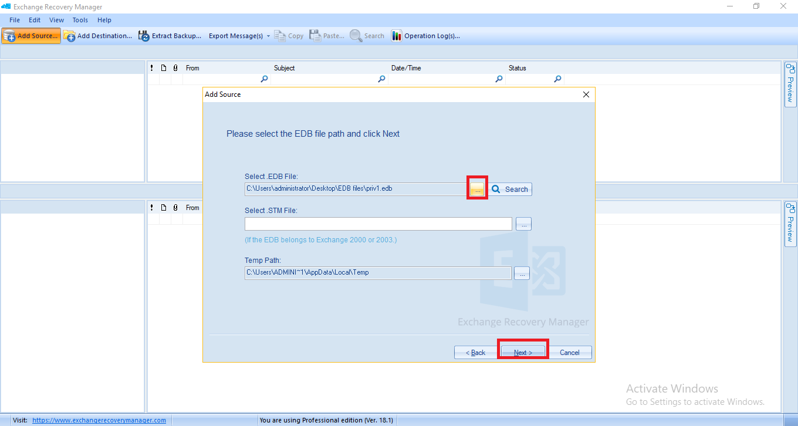Screen dimensions: 798x426
Task: Click the From column search icon
Action: coord(264,79)
